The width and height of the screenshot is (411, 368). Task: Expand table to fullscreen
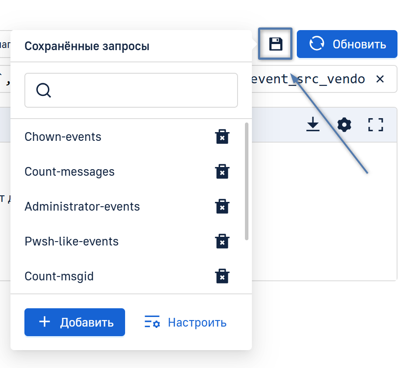(x=375, y=125)
